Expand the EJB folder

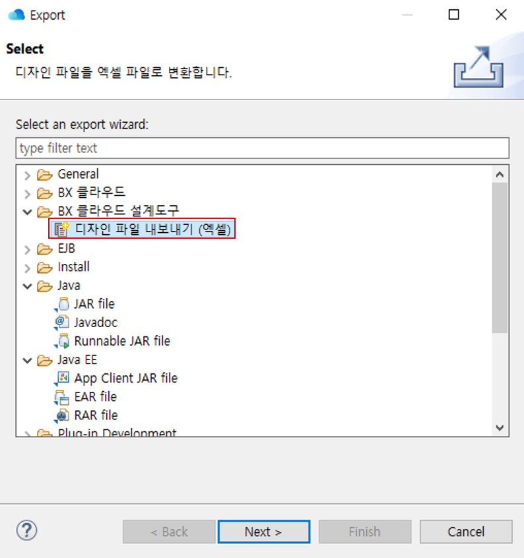point(27,249)
